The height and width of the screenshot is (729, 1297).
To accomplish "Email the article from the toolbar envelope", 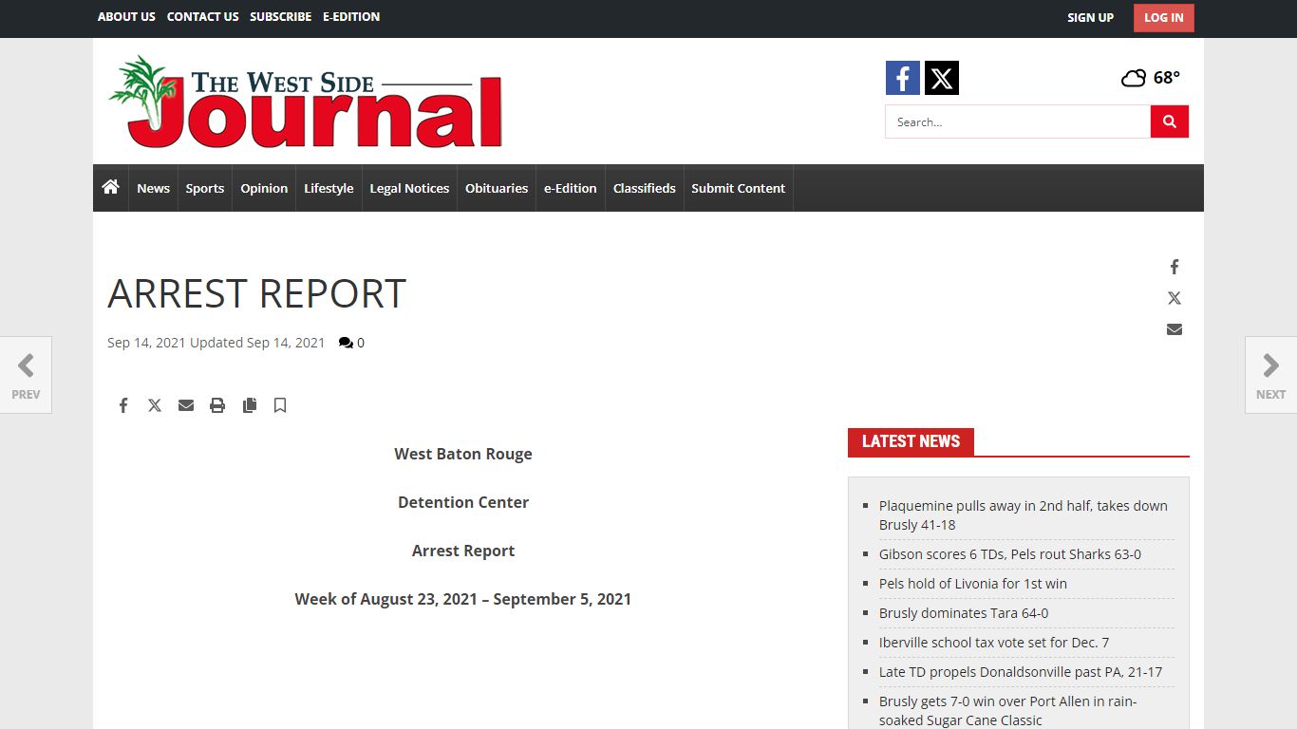I will (x=186, y=405).
